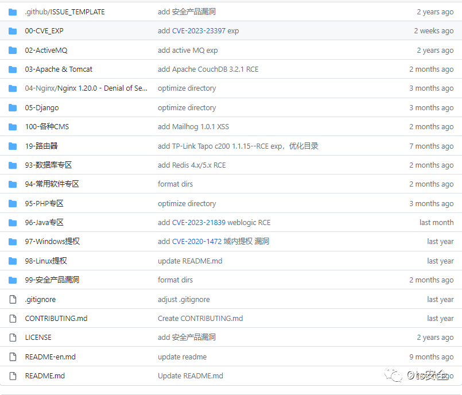Open the .github/ISSUE_TEMPLATE folder
462x395 pixels.
[65, 12]
